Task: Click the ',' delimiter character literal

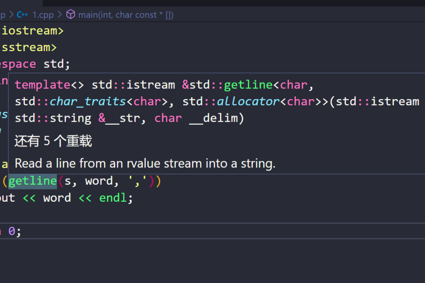Action: pyautogui.click(x=137, y=181)
